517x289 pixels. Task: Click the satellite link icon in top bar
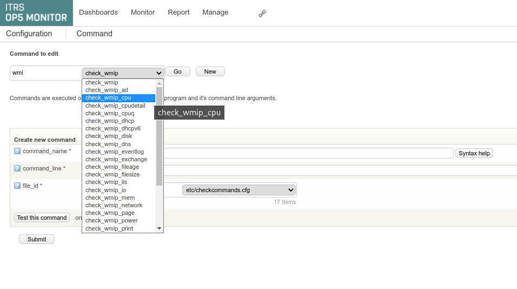262,14
